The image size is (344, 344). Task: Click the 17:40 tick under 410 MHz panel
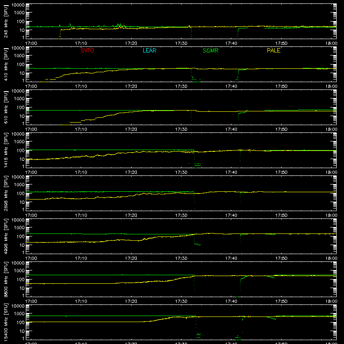[231, 86]
